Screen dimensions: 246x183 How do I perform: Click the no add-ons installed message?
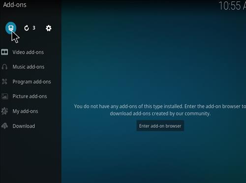click(160, 110)
